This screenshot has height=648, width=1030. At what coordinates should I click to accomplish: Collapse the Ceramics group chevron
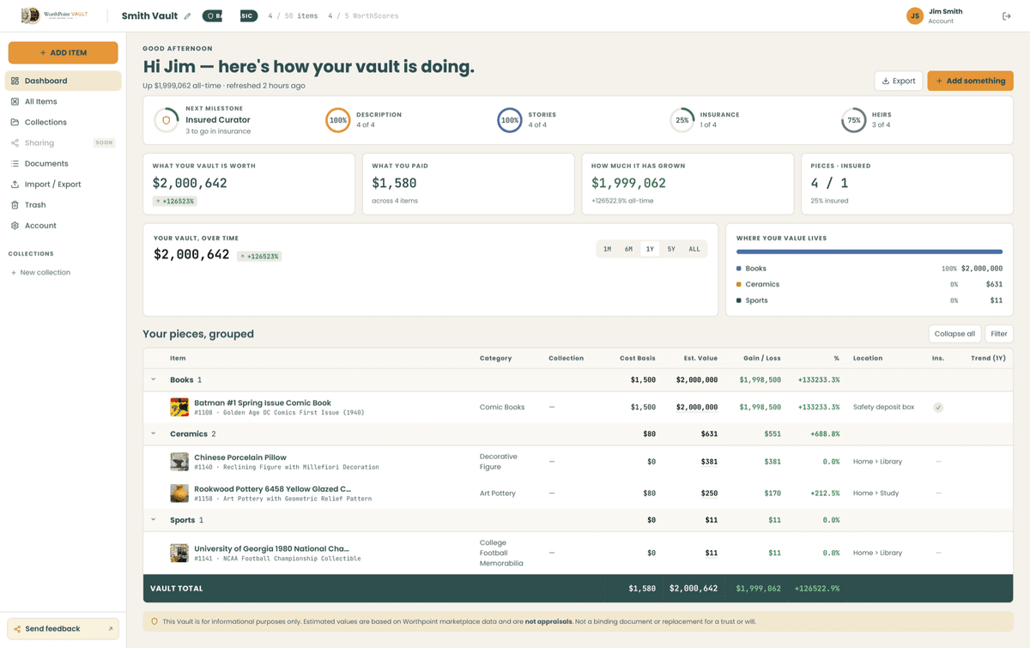point(154,434)
